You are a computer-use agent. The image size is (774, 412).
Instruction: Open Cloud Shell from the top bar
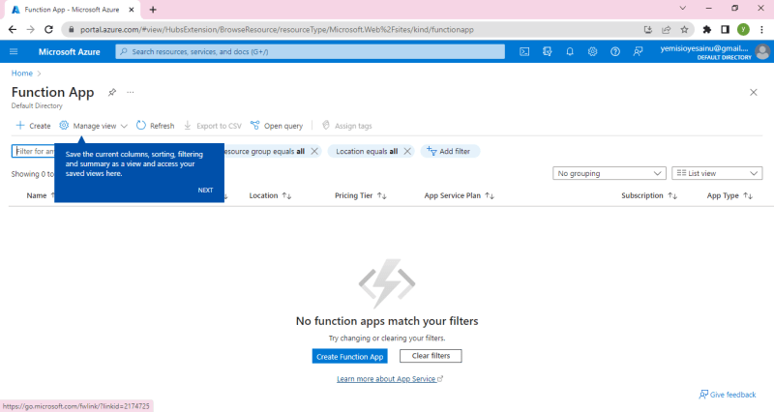(524, 51)
